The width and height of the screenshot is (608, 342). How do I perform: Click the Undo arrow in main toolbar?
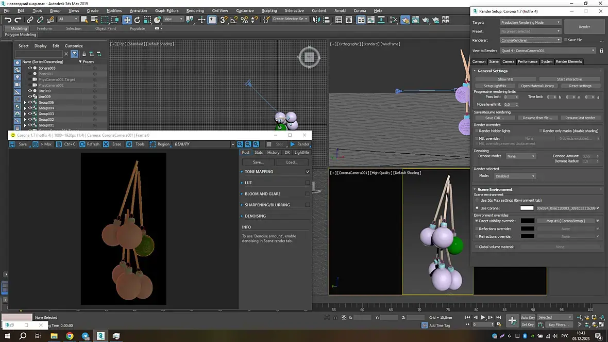coord(8,20)
